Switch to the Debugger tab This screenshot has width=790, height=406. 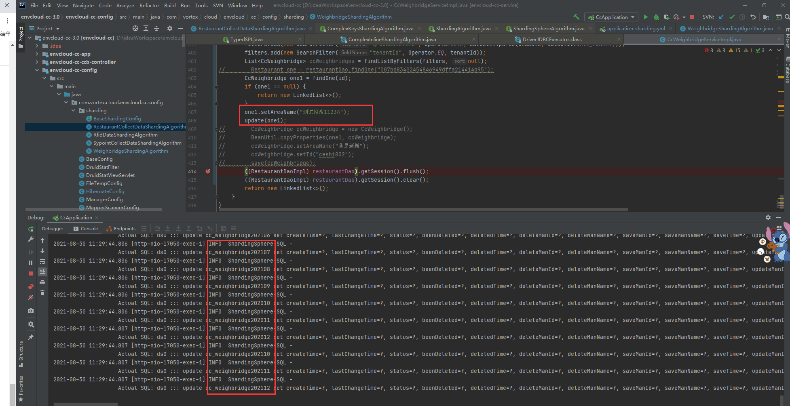point(53,228)
